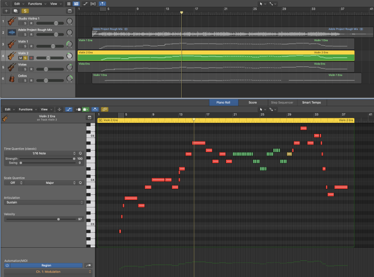Click the Adele Project Rough Mix waveform icon
Screen dimensions: 374x277
coord(12,32)
